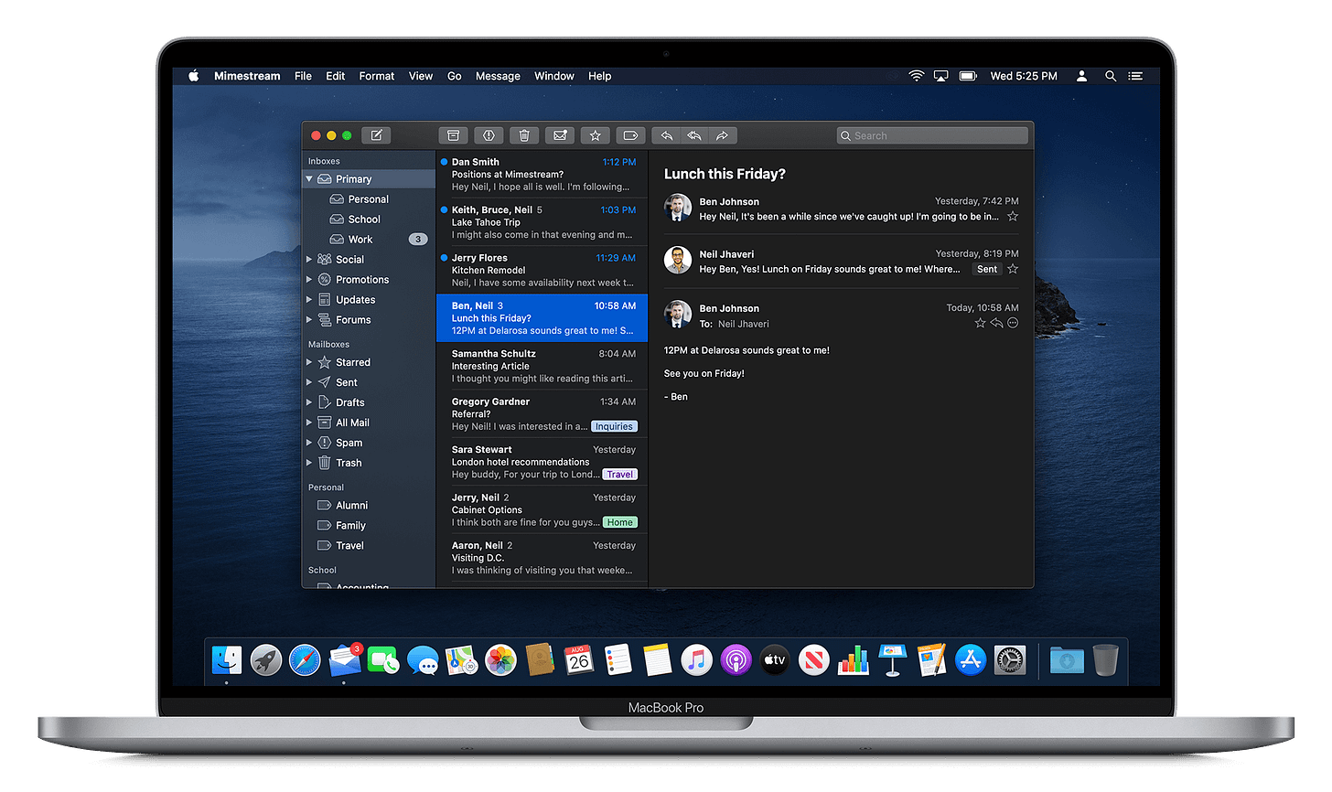
Task: Select the Travel label in sidebar
Action: point(369,546)
